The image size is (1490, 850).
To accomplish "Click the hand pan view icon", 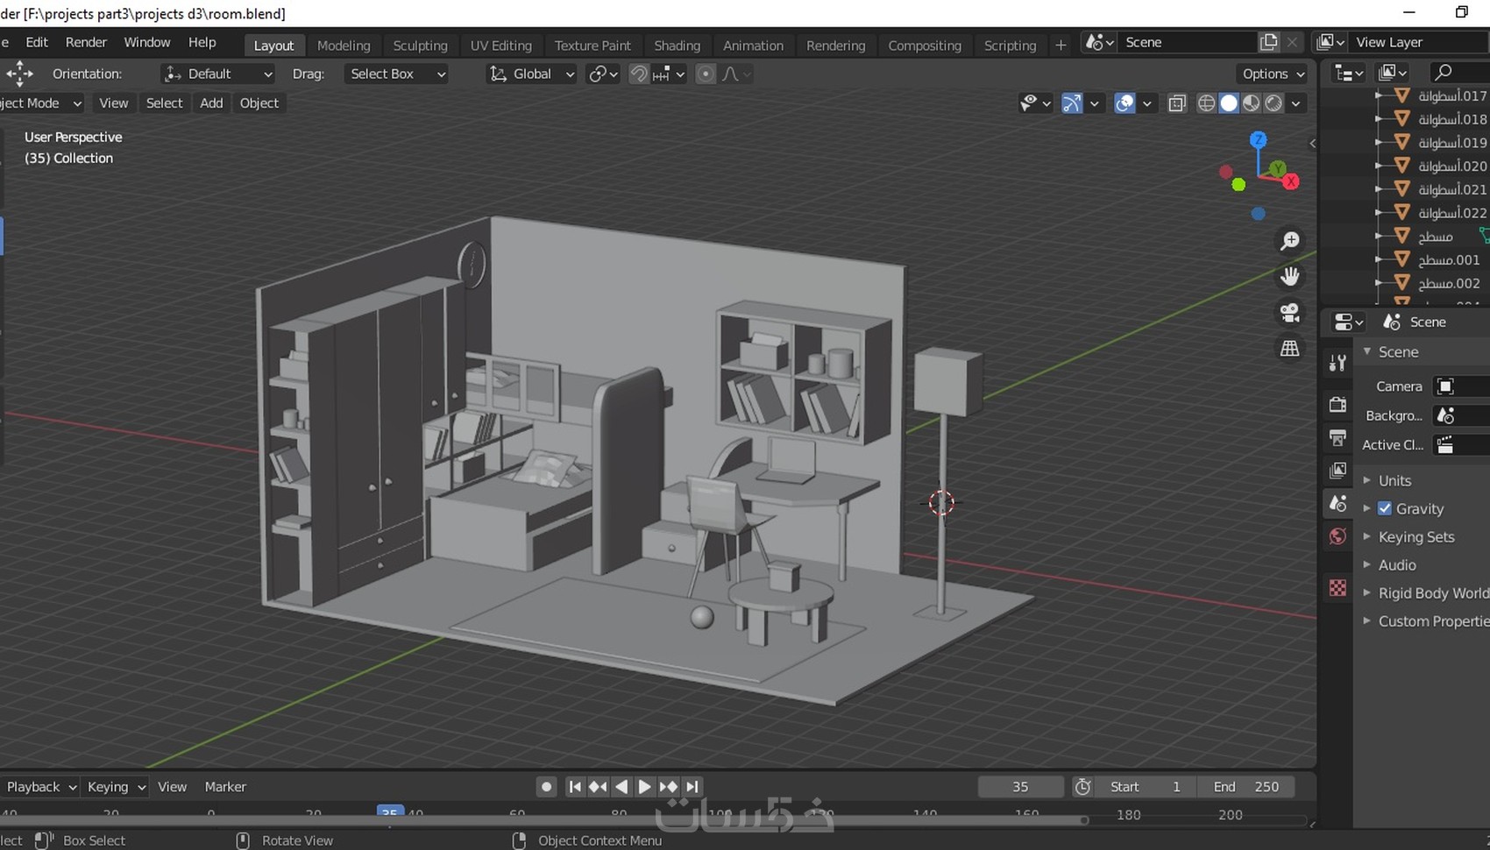I will (1289, 277).
